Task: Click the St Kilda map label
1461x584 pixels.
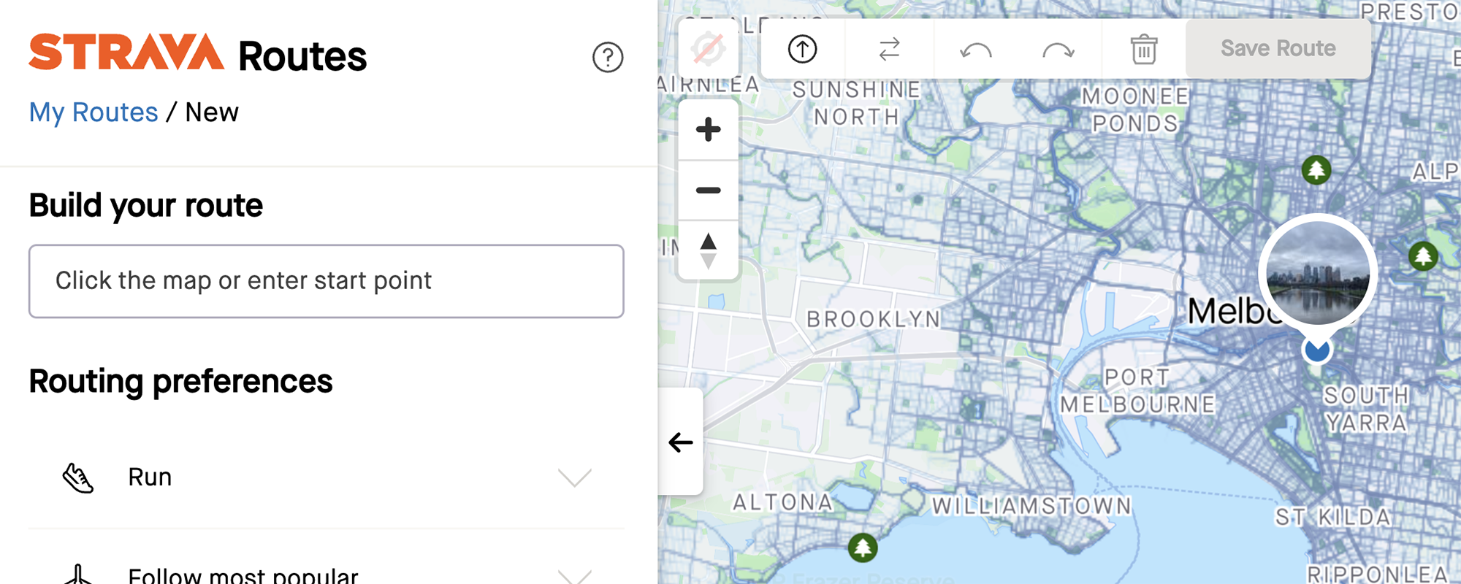Action: click(x=1333, y=517)
